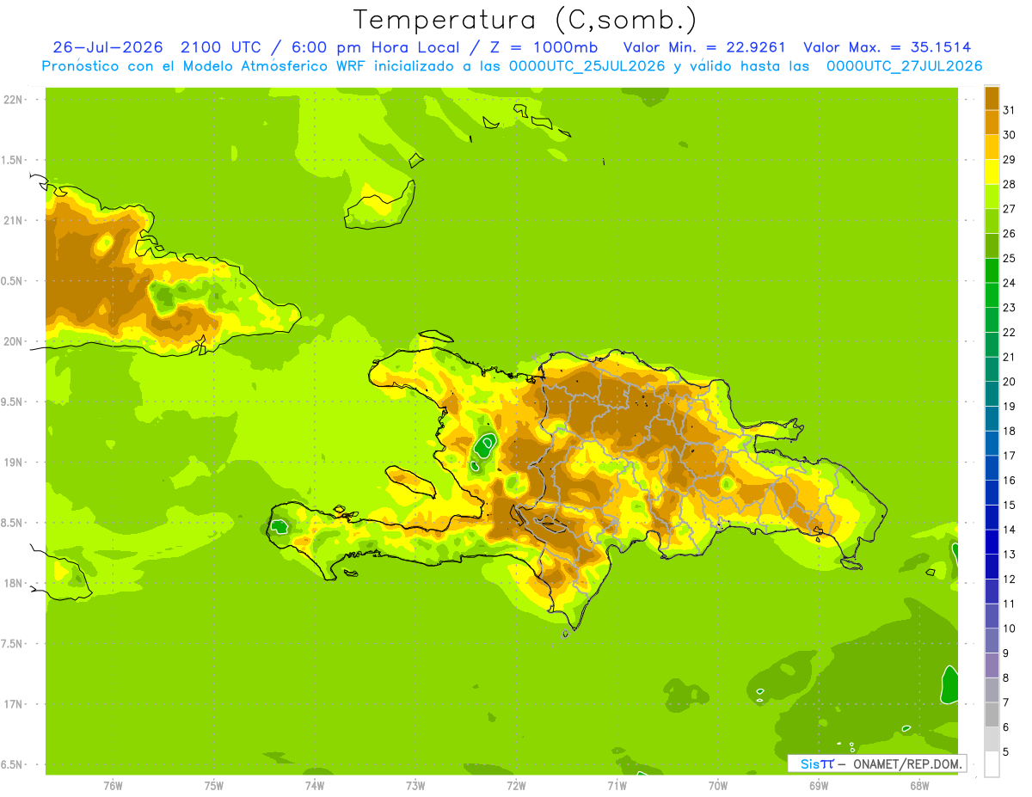Click the "1.5N" latitude label
The height and width of the screenshot is (797, 1032).
pyautogui.click(x=13, y=160)
